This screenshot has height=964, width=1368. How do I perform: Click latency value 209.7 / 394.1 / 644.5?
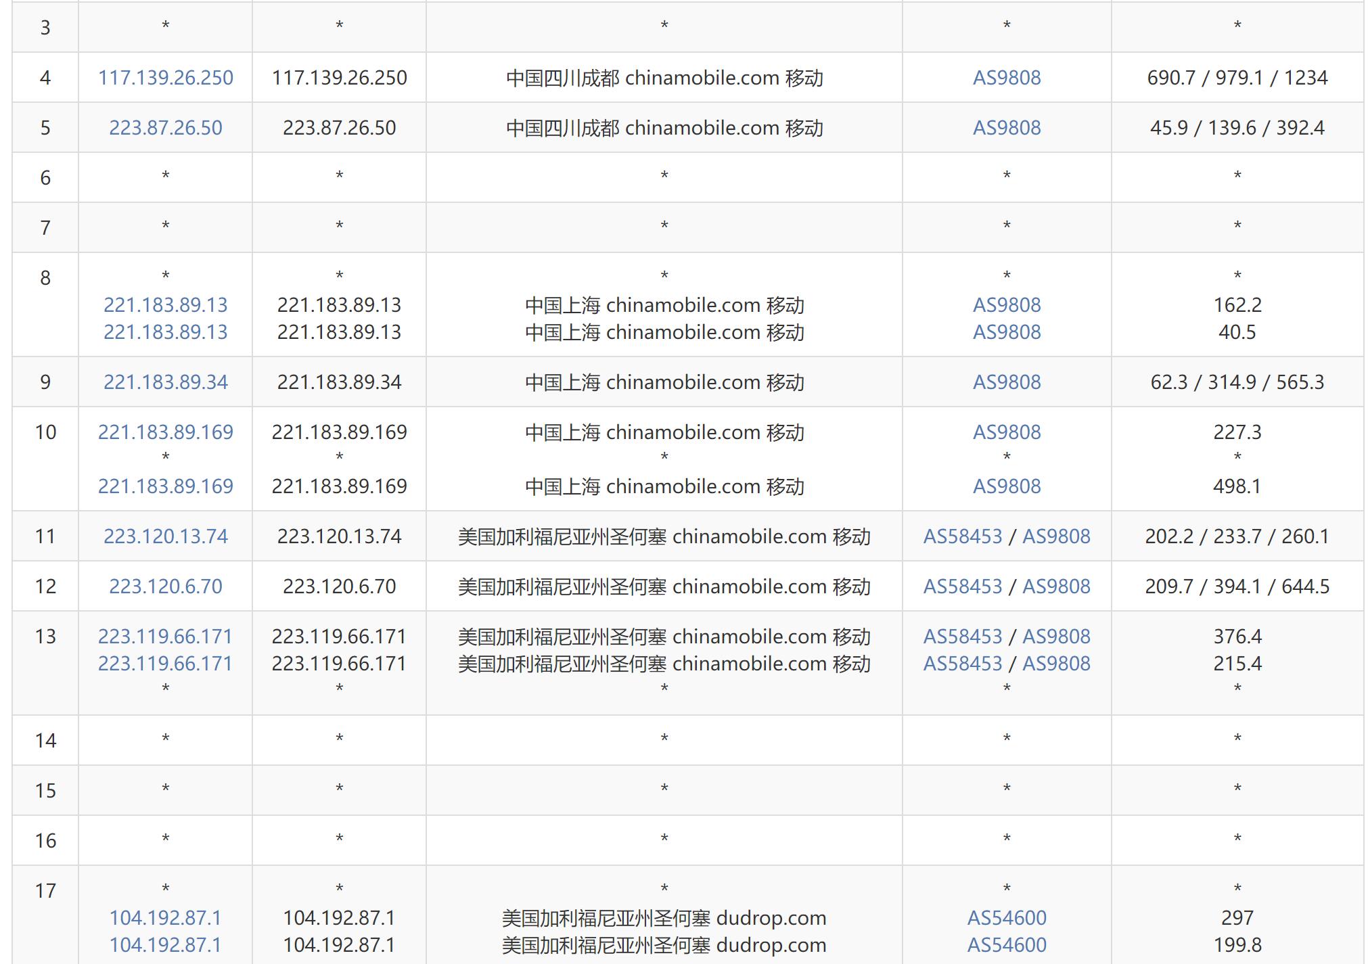point(1237,587)
